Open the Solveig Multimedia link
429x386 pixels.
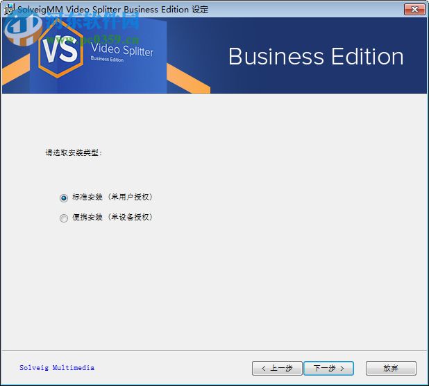click(57, 368)
